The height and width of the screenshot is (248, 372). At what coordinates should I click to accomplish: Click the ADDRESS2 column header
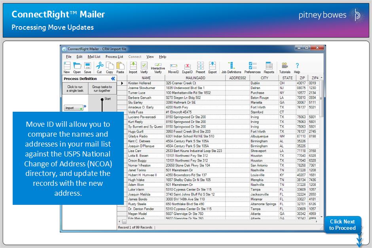(x=237, y=78)
